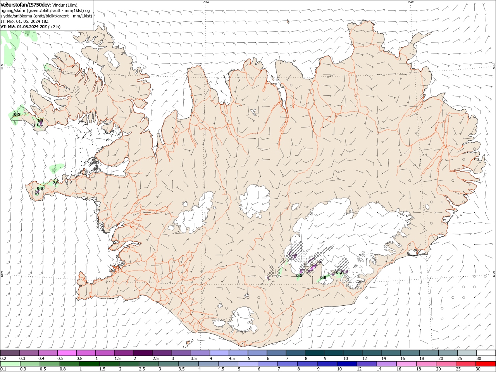496x372 pixels.
Task: Click the 0.6 label on Snæfellsnes peninsula tip
Action: coord(40,188)
